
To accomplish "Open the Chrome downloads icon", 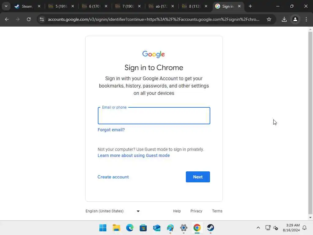I will click(x=284, y=19).
